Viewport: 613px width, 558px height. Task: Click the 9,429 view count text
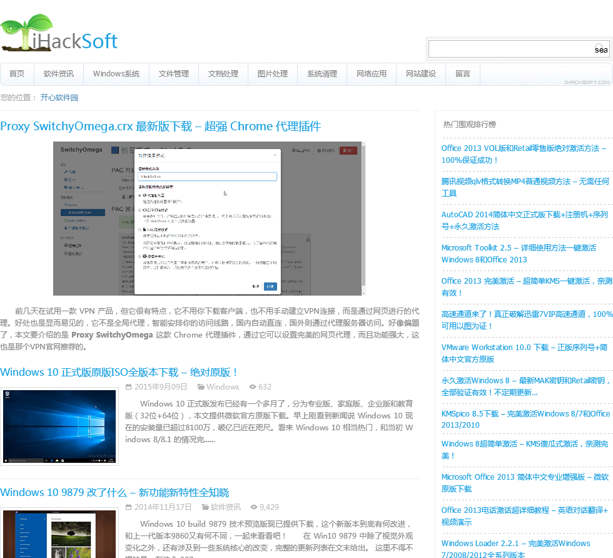(269, 507)
